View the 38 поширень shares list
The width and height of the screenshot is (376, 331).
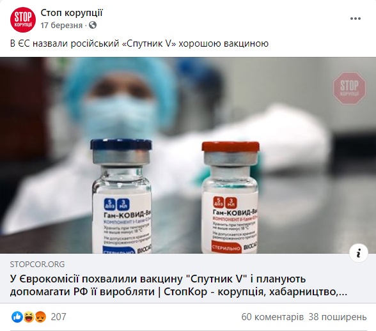pos(338,317)
